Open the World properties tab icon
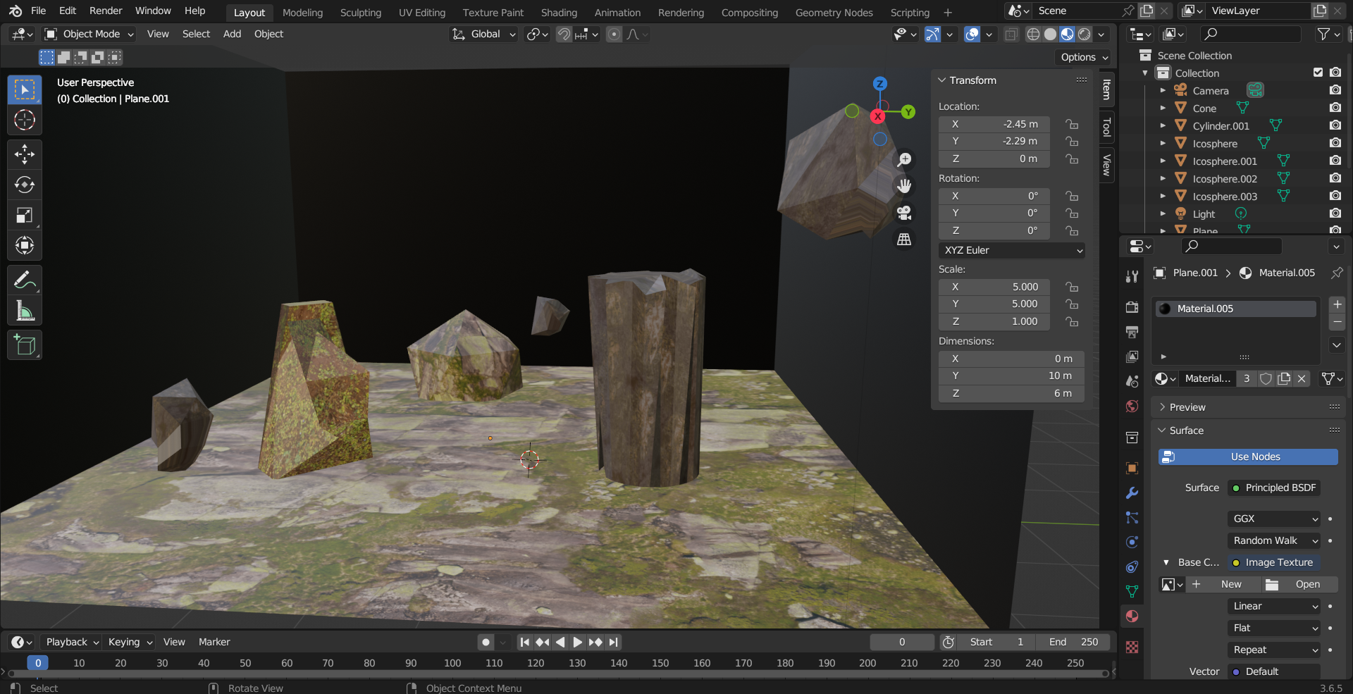The width and height of the screenshot is (1353, 694). coord(1132,407)
